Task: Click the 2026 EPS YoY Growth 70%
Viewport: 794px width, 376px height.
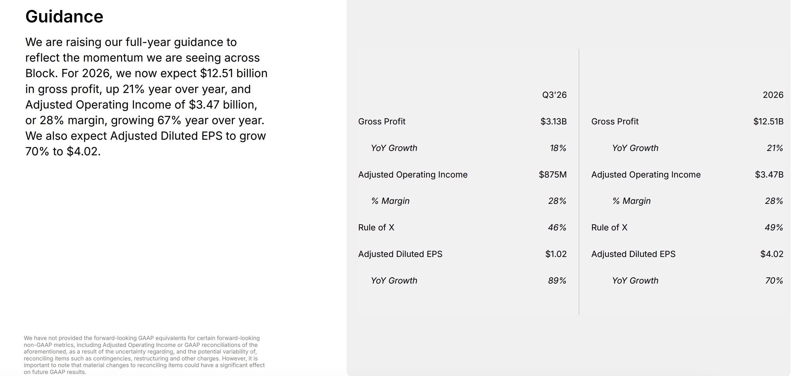Action: tap(774, 281)
